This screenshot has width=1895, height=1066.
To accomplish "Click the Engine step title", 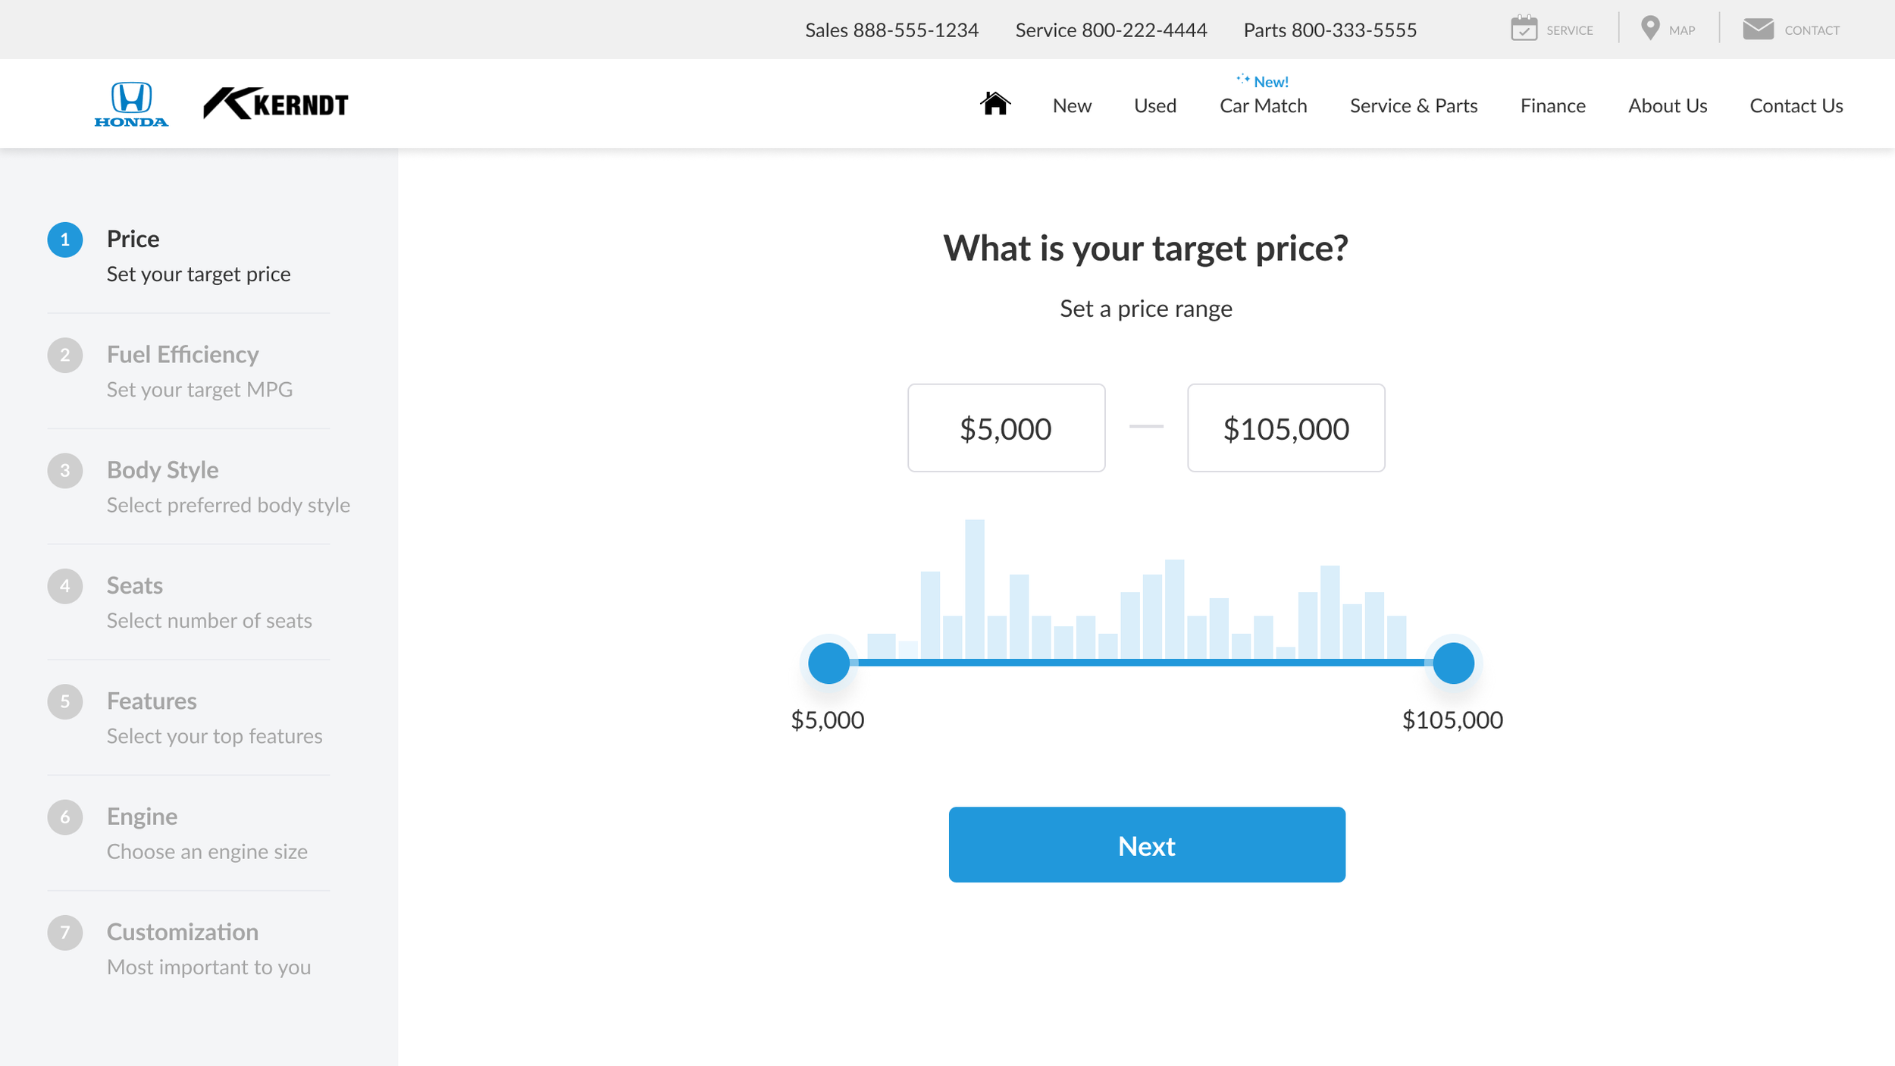I will [x=142, y=817].
